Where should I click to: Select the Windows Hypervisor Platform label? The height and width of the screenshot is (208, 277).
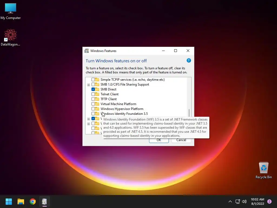click(122, 109)
